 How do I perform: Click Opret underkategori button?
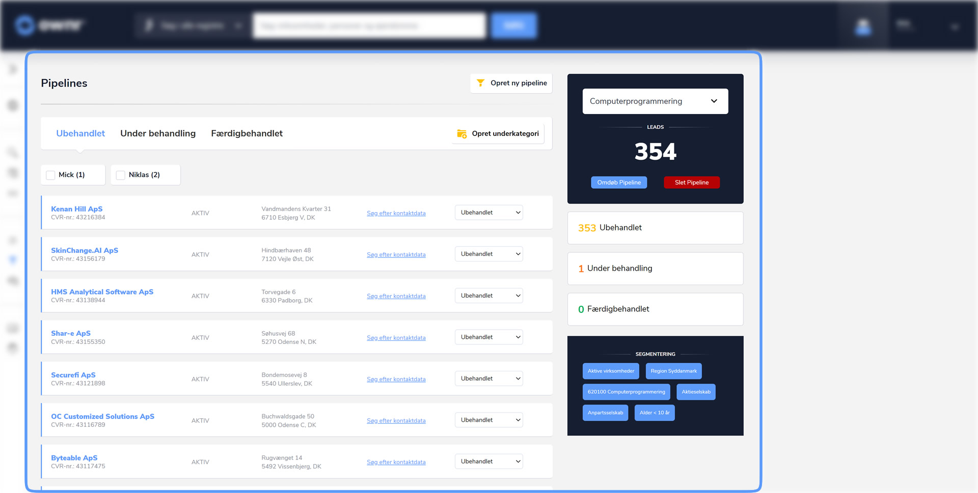498,134
